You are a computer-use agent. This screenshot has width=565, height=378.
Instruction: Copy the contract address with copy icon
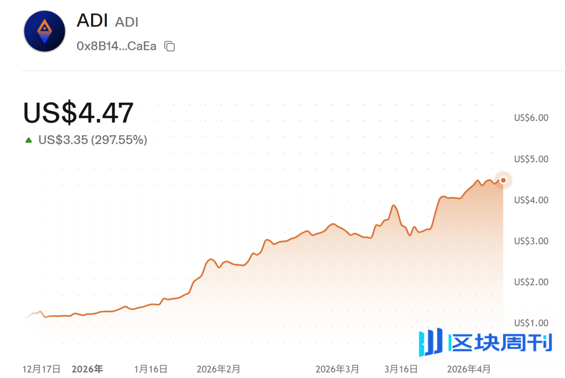point(170,46)
